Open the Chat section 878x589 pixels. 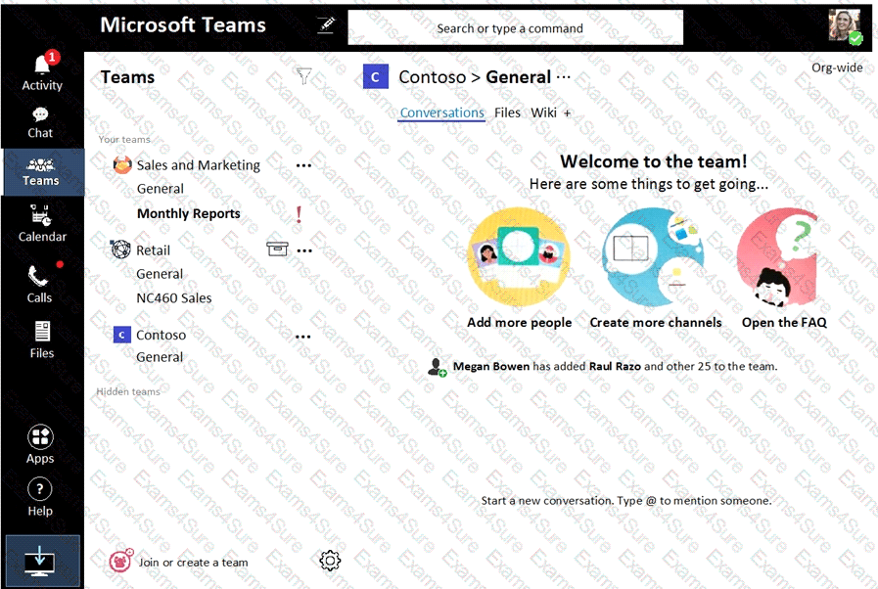click(40, 122)
